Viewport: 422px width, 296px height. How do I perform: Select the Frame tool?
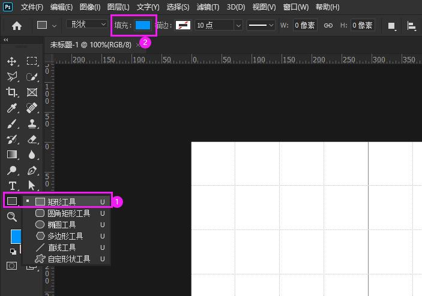click(x=32, y=92)
